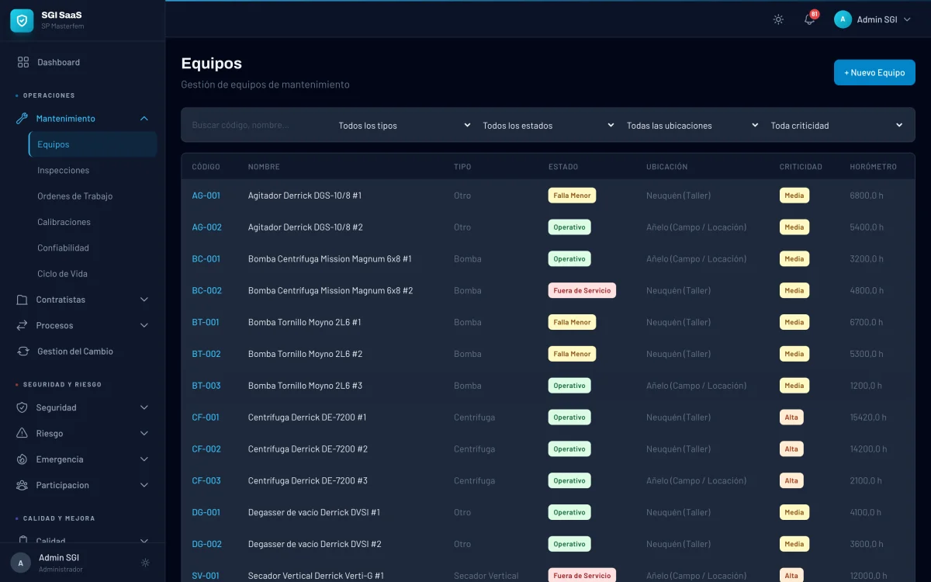Screen dimensions: 931x582
Task: Collapse the Mantenimiento sidebar section
Action: pyautogui.click(x=144, y=119)
